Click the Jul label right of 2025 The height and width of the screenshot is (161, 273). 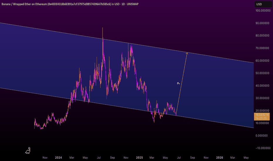click(179, 157)
